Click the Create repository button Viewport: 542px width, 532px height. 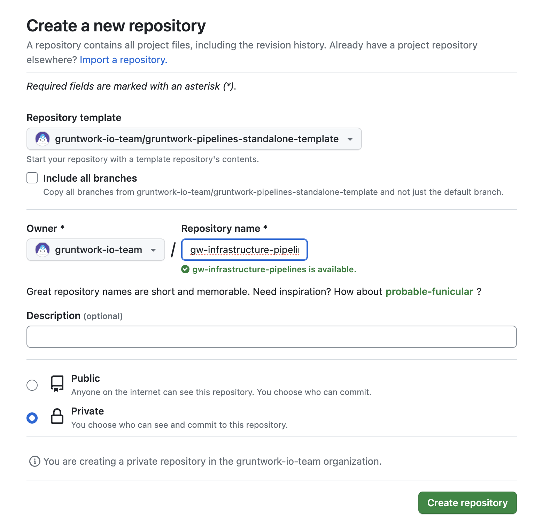point(467,503)
